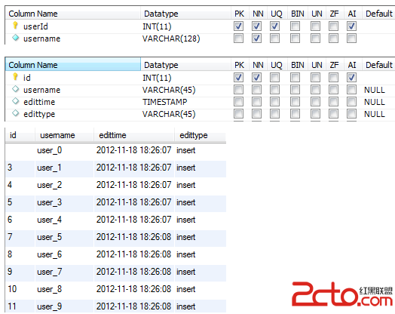Click the key icon beside id column
The width and height of the screenshot is (395, 314).
click(15, 77)
